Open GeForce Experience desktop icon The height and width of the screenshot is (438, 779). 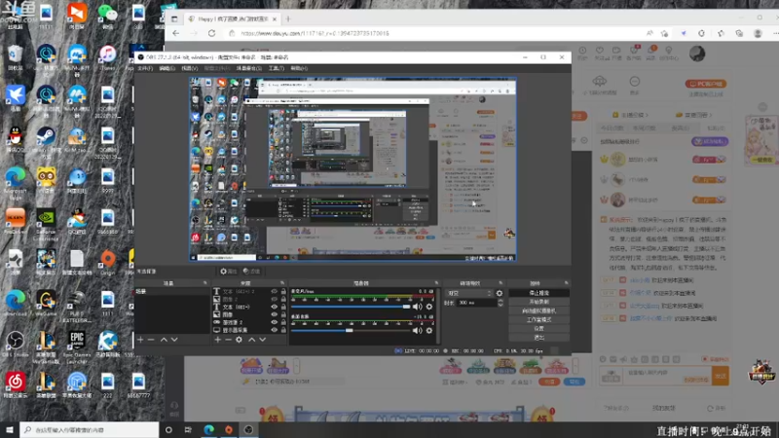[46, 218]
